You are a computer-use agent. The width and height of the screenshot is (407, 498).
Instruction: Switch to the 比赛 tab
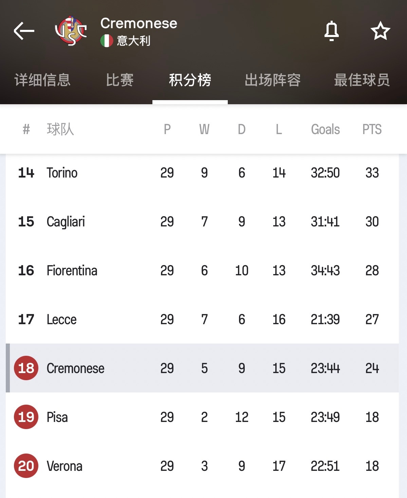tap(119, 80)
